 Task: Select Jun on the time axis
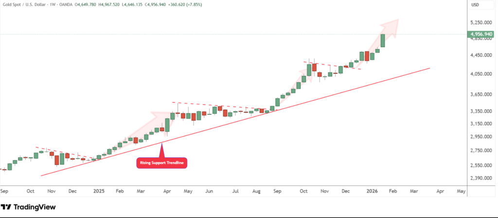[x=210, y=191]
